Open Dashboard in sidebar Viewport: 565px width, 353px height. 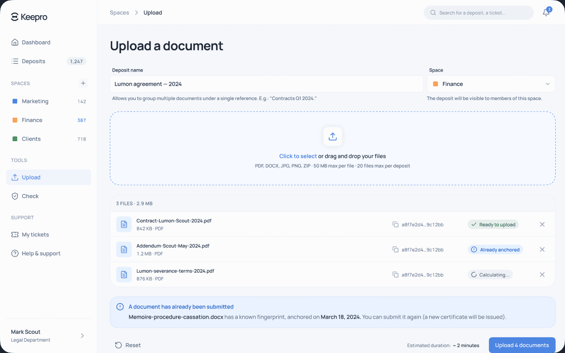pyautogui.click(x=49, y=42)
